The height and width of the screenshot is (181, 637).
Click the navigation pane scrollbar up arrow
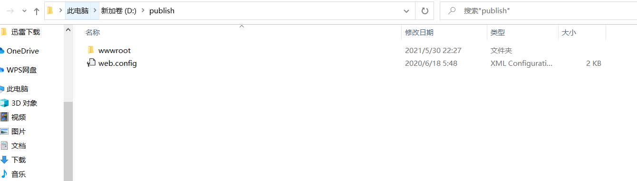[x=68, y=30]
